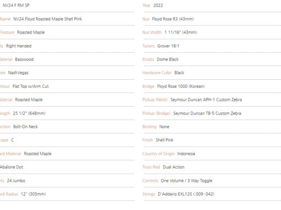This screenshot has width=281, height=210.
Task: Click the 24 Jumbo frets value
Action: (x=16, y=181)
